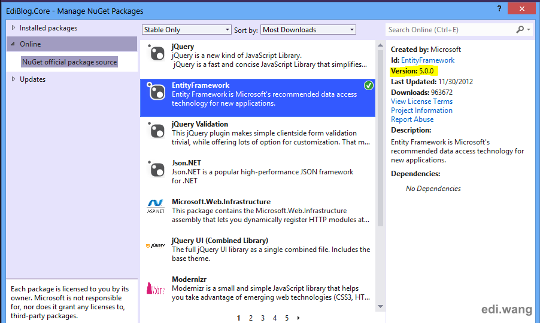The height and width of the screenshot is (323, 540).
Task: Open Project Information link
Action: pos(421,110)
